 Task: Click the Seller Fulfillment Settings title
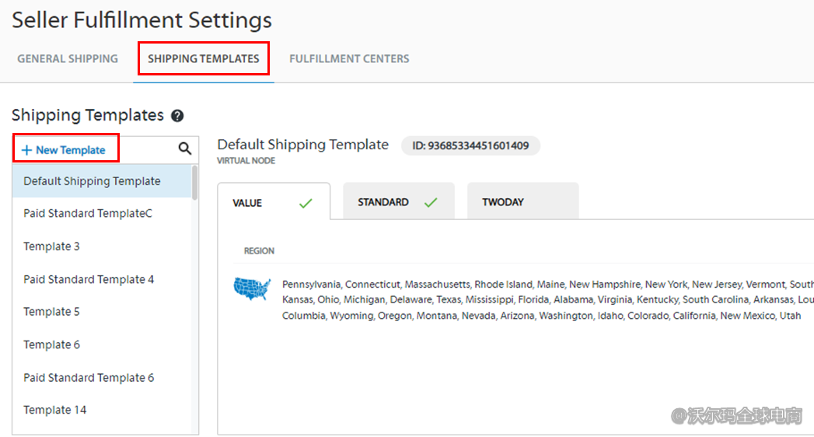pyautogui.click(x=141, y=20)
